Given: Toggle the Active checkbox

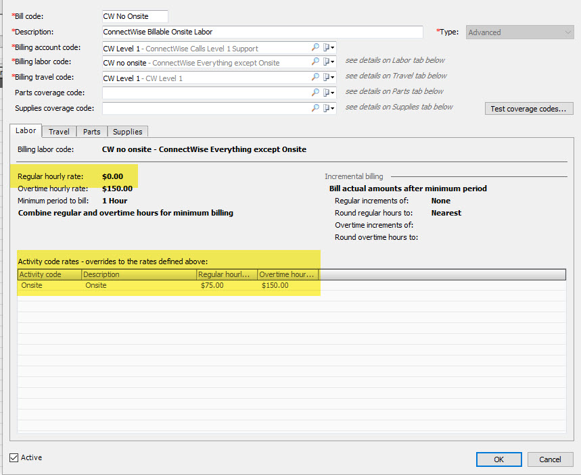Looking at the screenshot, I should point(14,457).
